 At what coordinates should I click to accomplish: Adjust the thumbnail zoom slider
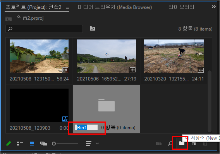[x=65, y=144]
